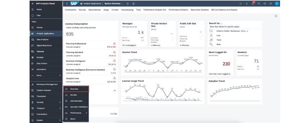Switch to the Content tab

[115, 10]
